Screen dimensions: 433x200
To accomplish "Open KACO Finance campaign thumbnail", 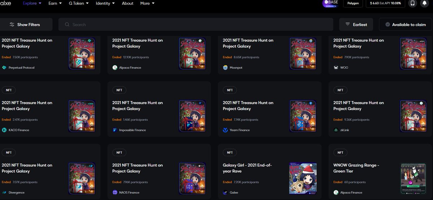I will pyautogui.click(x=82, y=116).
